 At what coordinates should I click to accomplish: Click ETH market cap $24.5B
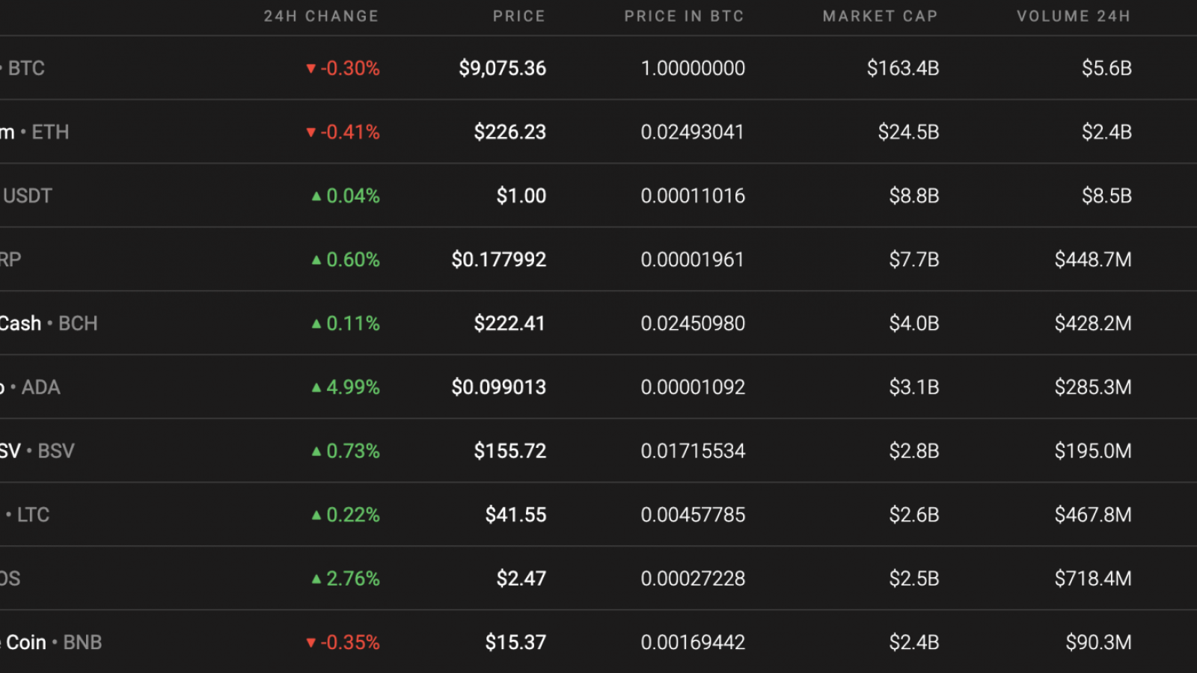coord(909,132)
